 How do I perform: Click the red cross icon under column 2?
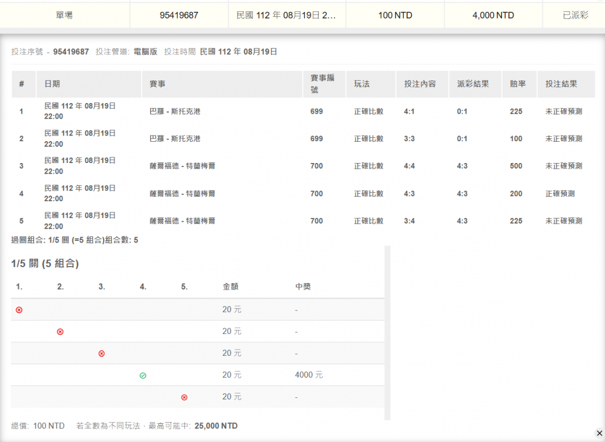click(x=60, y=332)
